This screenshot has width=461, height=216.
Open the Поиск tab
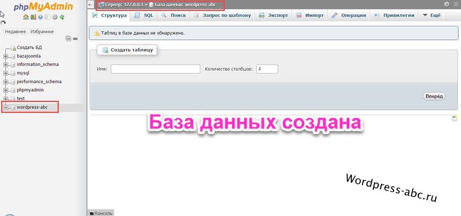(x=173, y=16)
